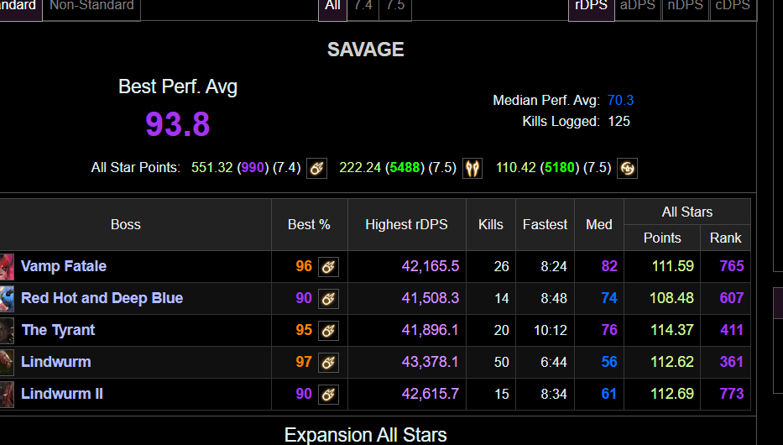Click the job icon in The Tyrant row

pos(329,331)
